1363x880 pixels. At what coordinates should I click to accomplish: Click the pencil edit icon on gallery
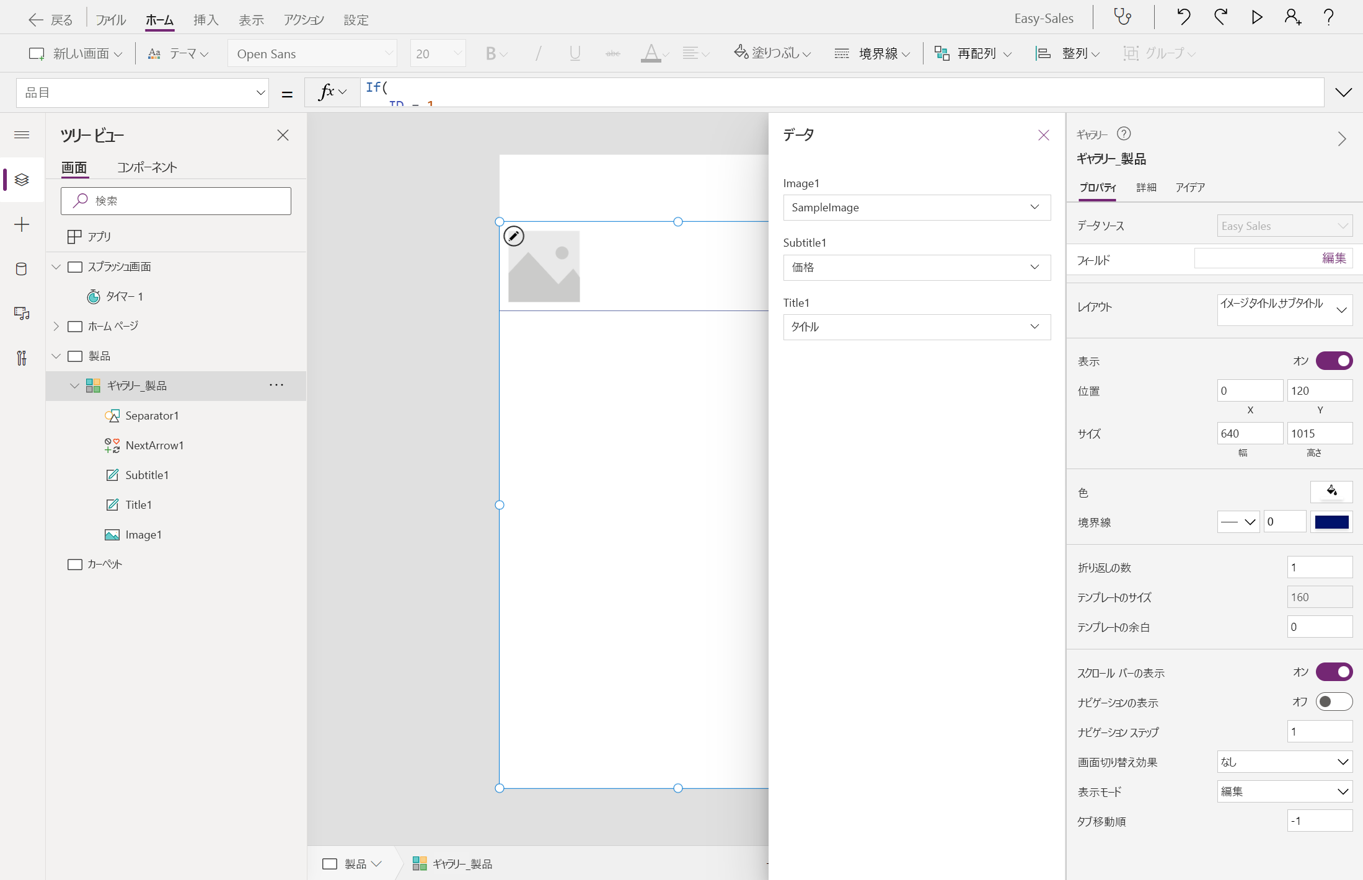click(x=514, y=236)
